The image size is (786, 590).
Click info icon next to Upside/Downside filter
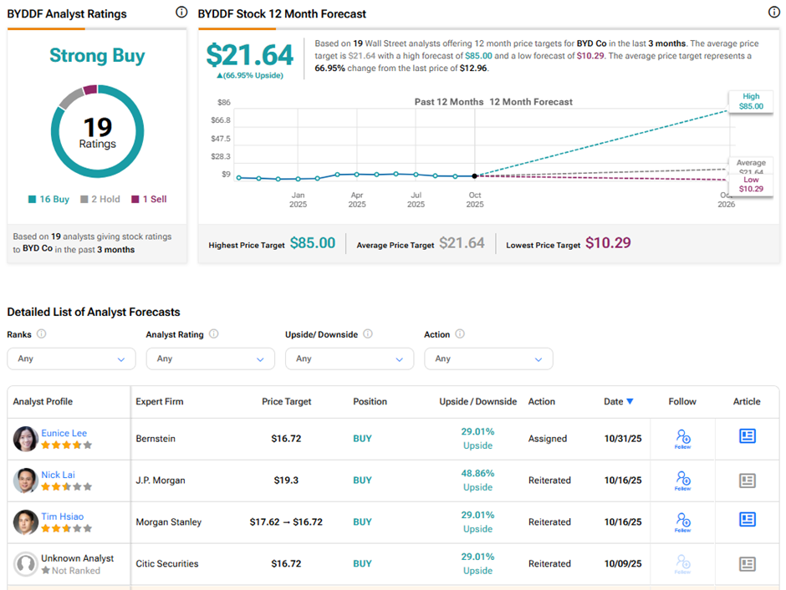[368, 334]
